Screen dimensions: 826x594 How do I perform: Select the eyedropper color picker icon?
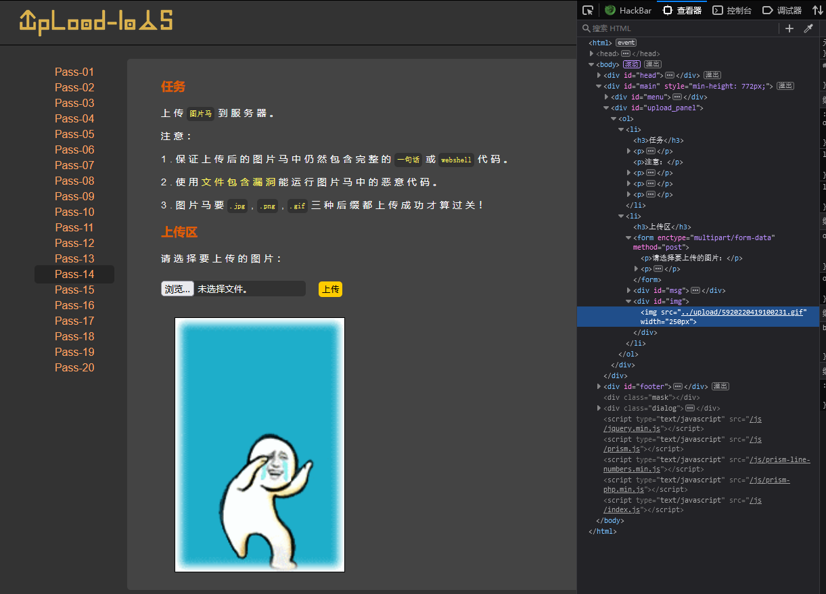[x=808, y=28]
